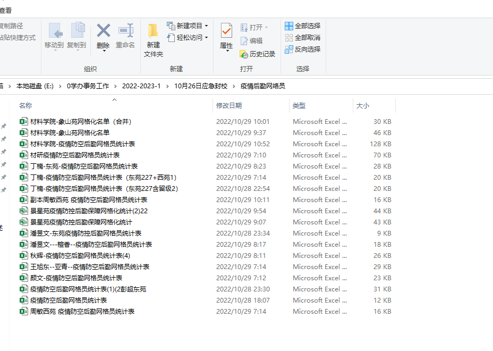The image size is (493, 351).
Task: Click the Copy to (复制到) icon
Action: [x=76, y=31]
